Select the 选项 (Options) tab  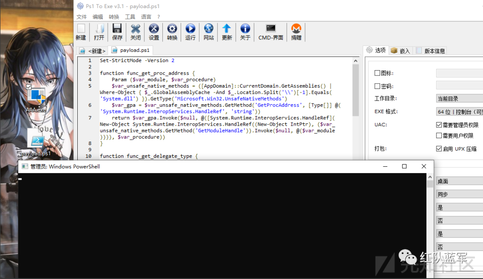[376, 50]
